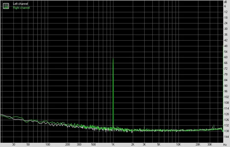This screenshot has height=147, width=230.
Task: Select the 'Right channel' legend label
Action: 21,8
